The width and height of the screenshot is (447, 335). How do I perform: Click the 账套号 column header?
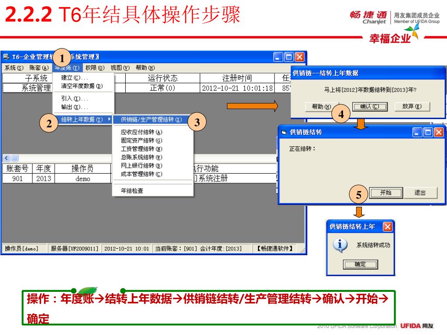pyautogui.click(x=17, y=168)
